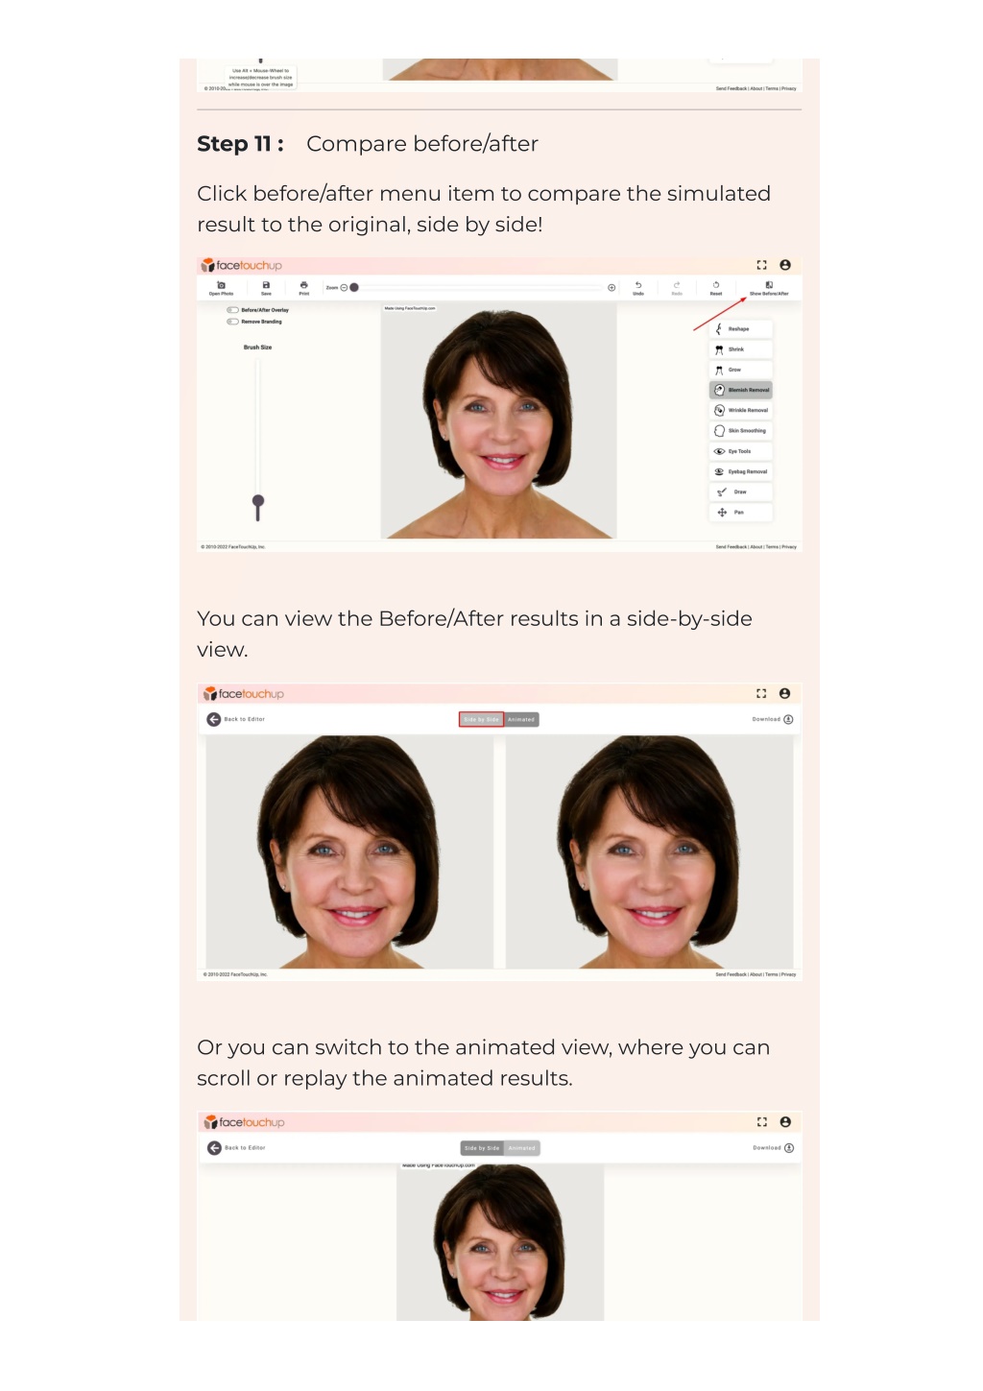Click the Redo icon in editor toolbar

coord(677,285)
